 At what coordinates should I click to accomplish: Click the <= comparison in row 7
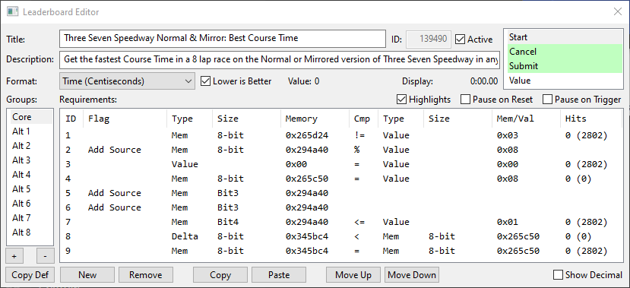pyautogui.click(x=359, y=222)
